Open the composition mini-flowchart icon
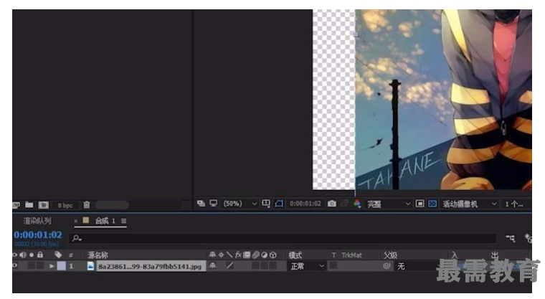 pyautogui.click(x=511, y=238)
